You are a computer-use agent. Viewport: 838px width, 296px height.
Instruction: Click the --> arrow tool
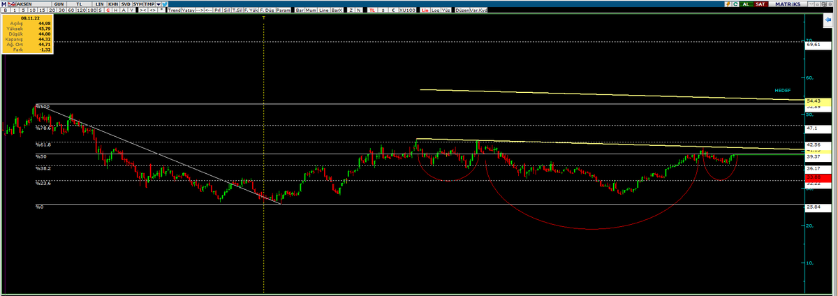200,10
